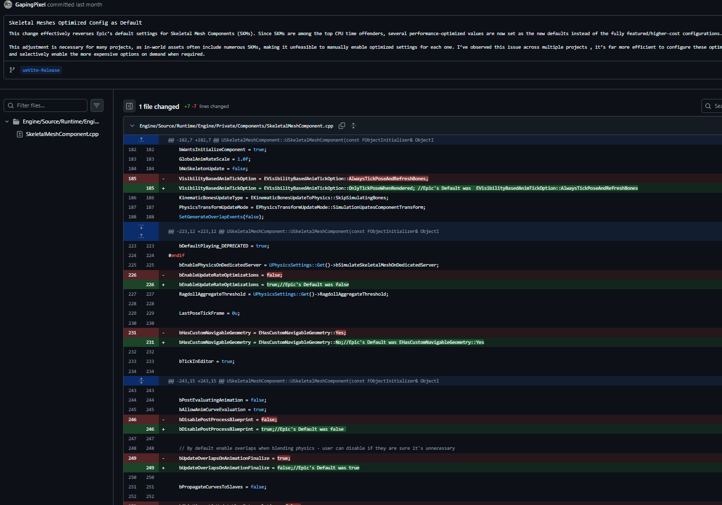
Task: Collapse the SkeletalMeshComponent.cpp diff with its chevron
Action: pos(132,125)
